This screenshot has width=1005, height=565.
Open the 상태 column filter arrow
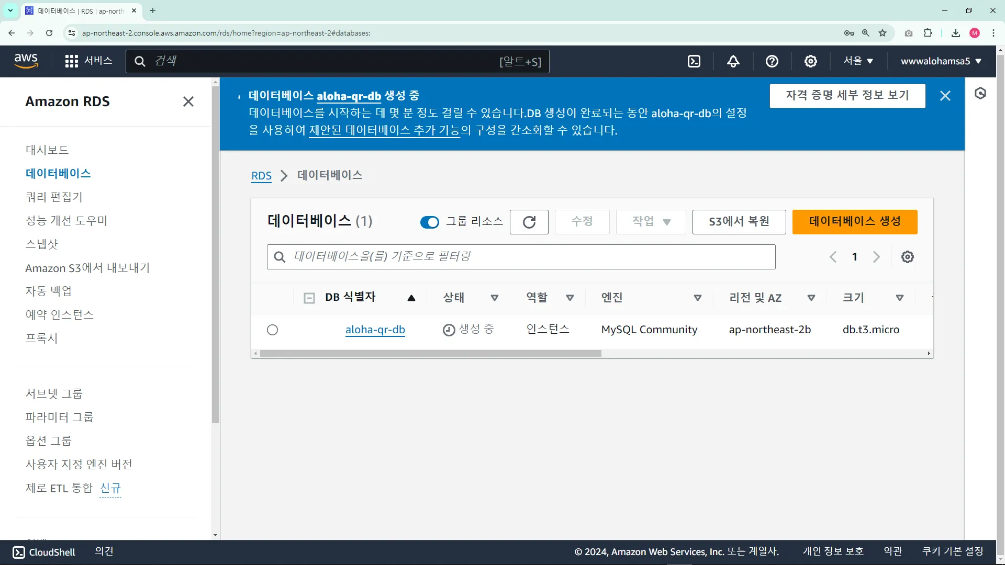pyautogui.click(x=494, y=298)
